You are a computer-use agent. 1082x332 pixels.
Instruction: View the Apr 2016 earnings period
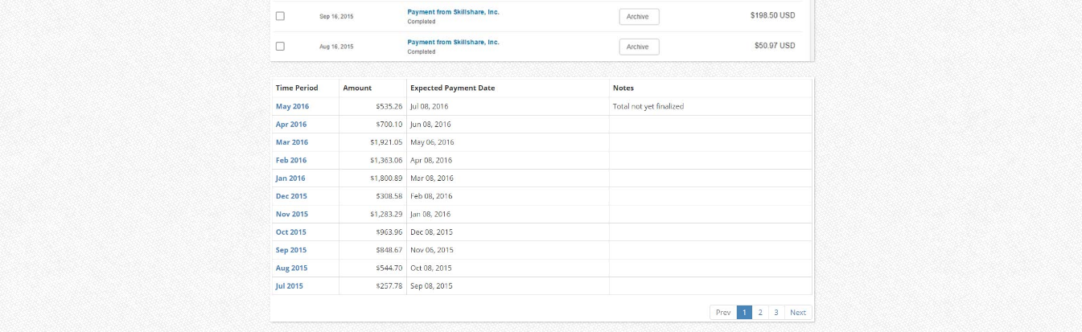[x=291, y=125]
